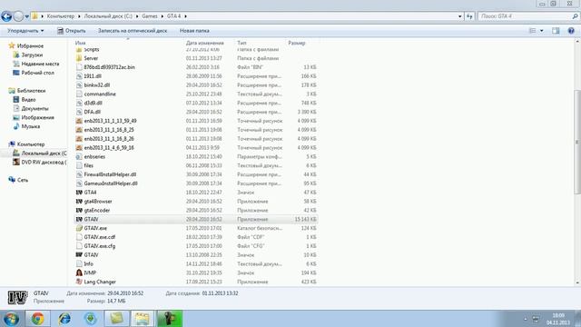Select Избранное in the navigation pane

pyautogui.click(x=30, y=46)
